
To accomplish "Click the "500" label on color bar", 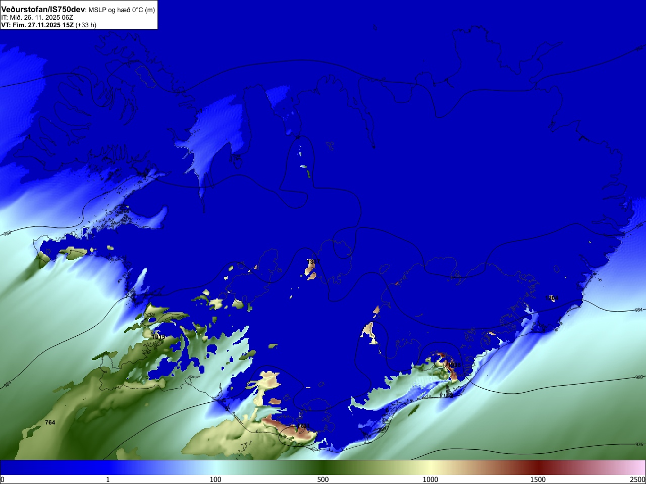I will click(x=323, y=479).
